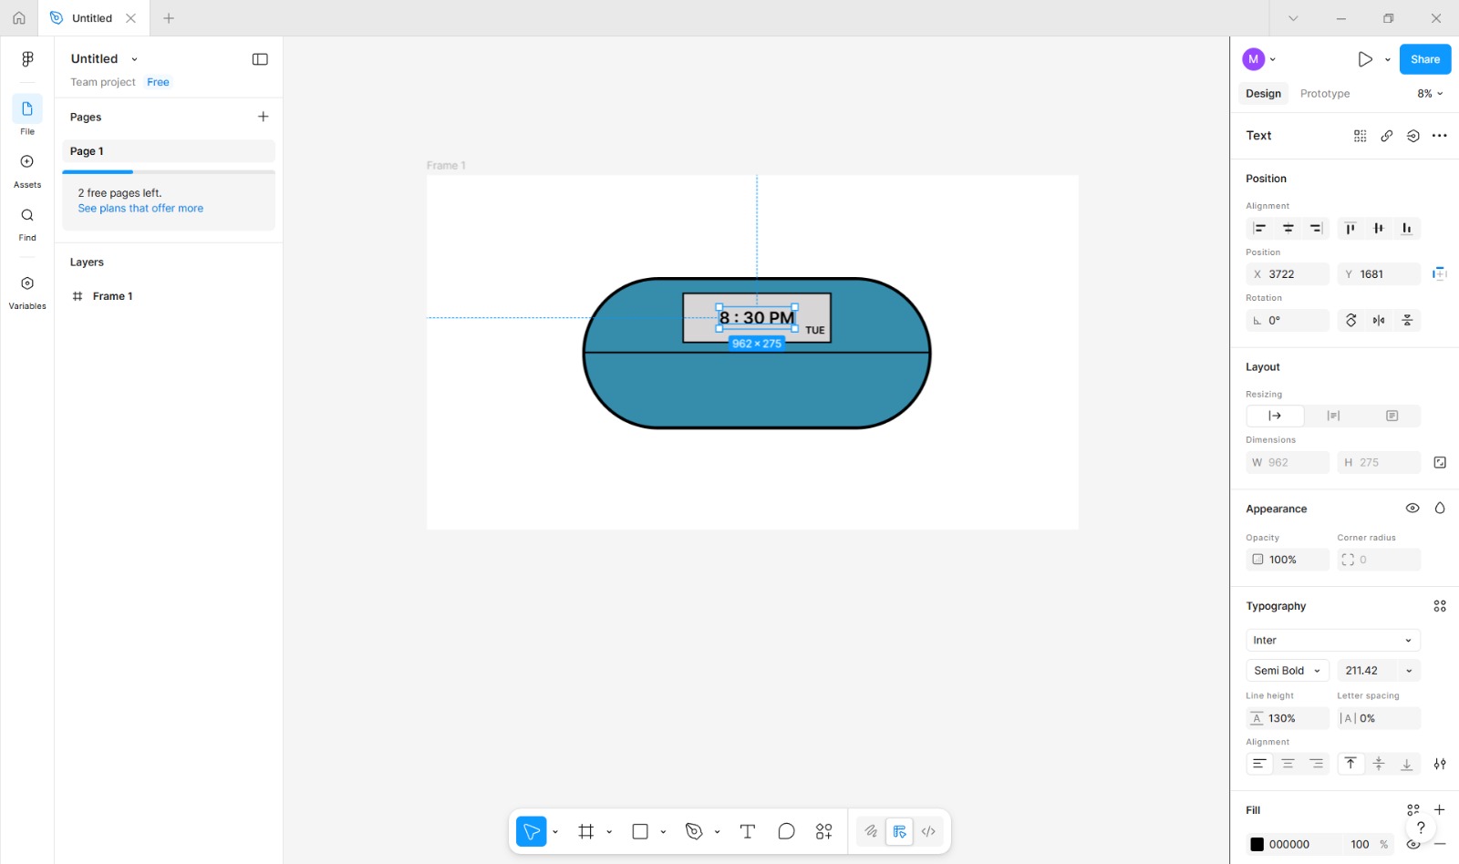Open the Actions search in bottom toolbar

823,830
